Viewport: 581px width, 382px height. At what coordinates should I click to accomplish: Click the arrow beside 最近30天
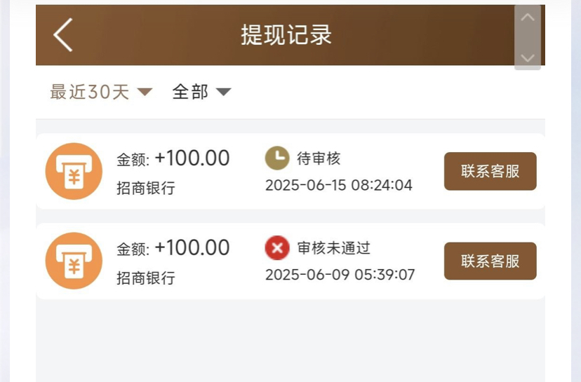click(145, 92)
